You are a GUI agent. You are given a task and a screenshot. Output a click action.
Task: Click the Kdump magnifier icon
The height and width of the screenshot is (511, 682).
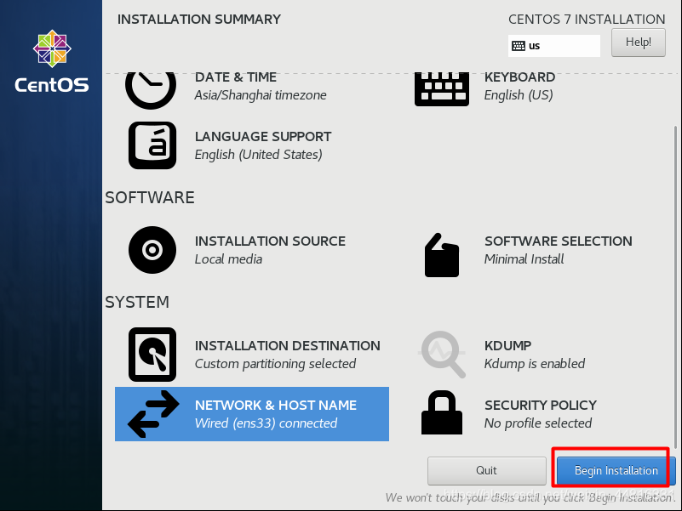(x=442, y=355)
